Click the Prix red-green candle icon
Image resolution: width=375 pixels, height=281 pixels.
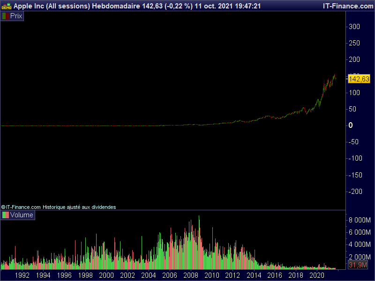(x=6, y=16)
